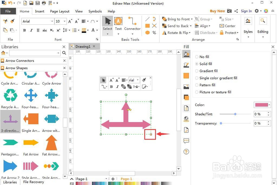Apply subscript formatting
The width and height of the screenshot is (277, 185).
pyautogui.click(x=52, y=30)
